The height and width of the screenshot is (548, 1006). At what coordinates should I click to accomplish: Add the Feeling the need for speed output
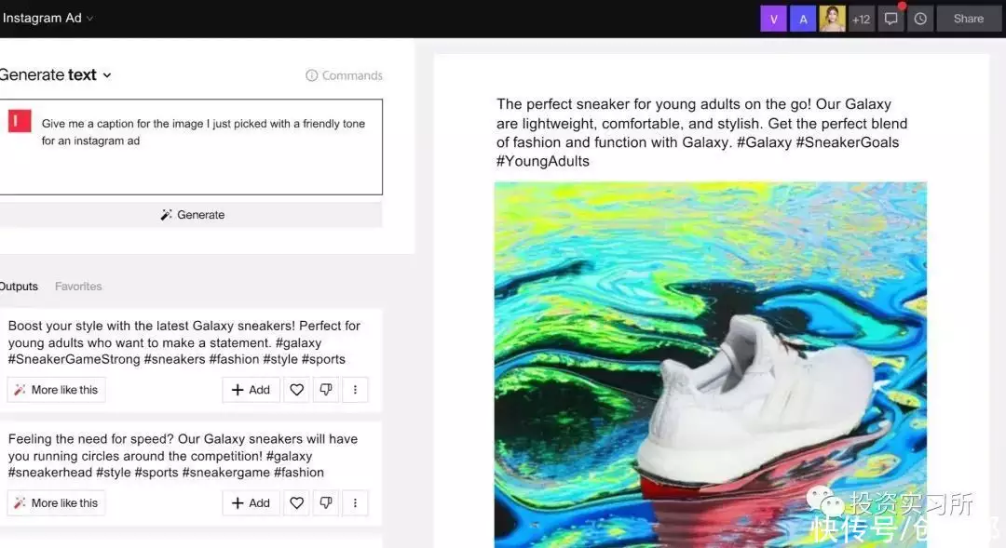(251, 503)
